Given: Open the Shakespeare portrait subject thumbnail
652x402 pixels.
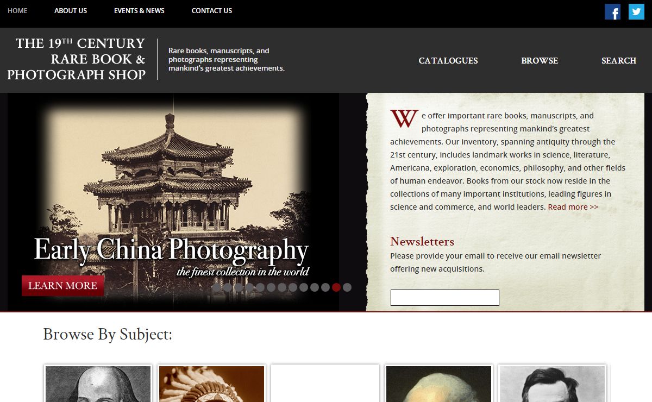Looking at the screenshot, I should pos(98,384).
